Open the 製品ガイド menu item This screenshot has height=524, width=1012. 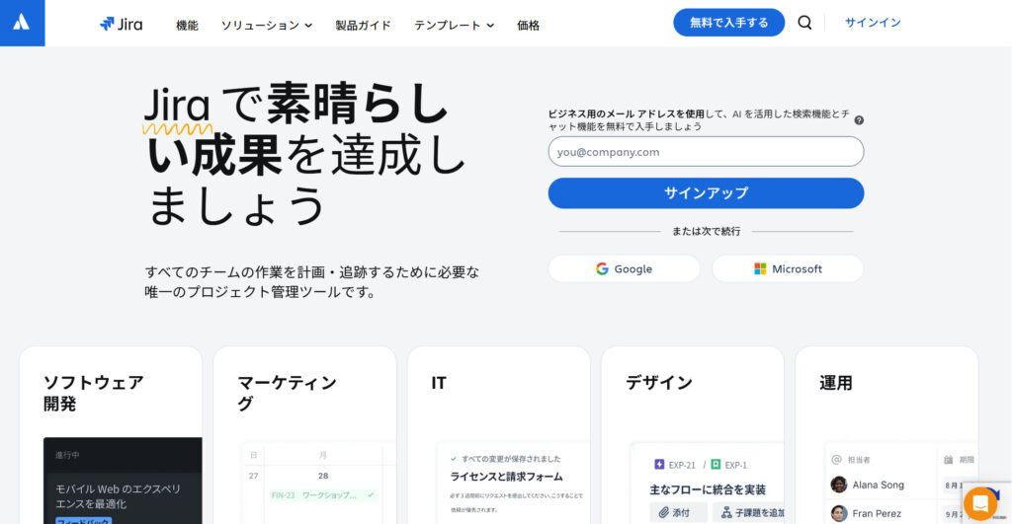[x=363, y=26]
